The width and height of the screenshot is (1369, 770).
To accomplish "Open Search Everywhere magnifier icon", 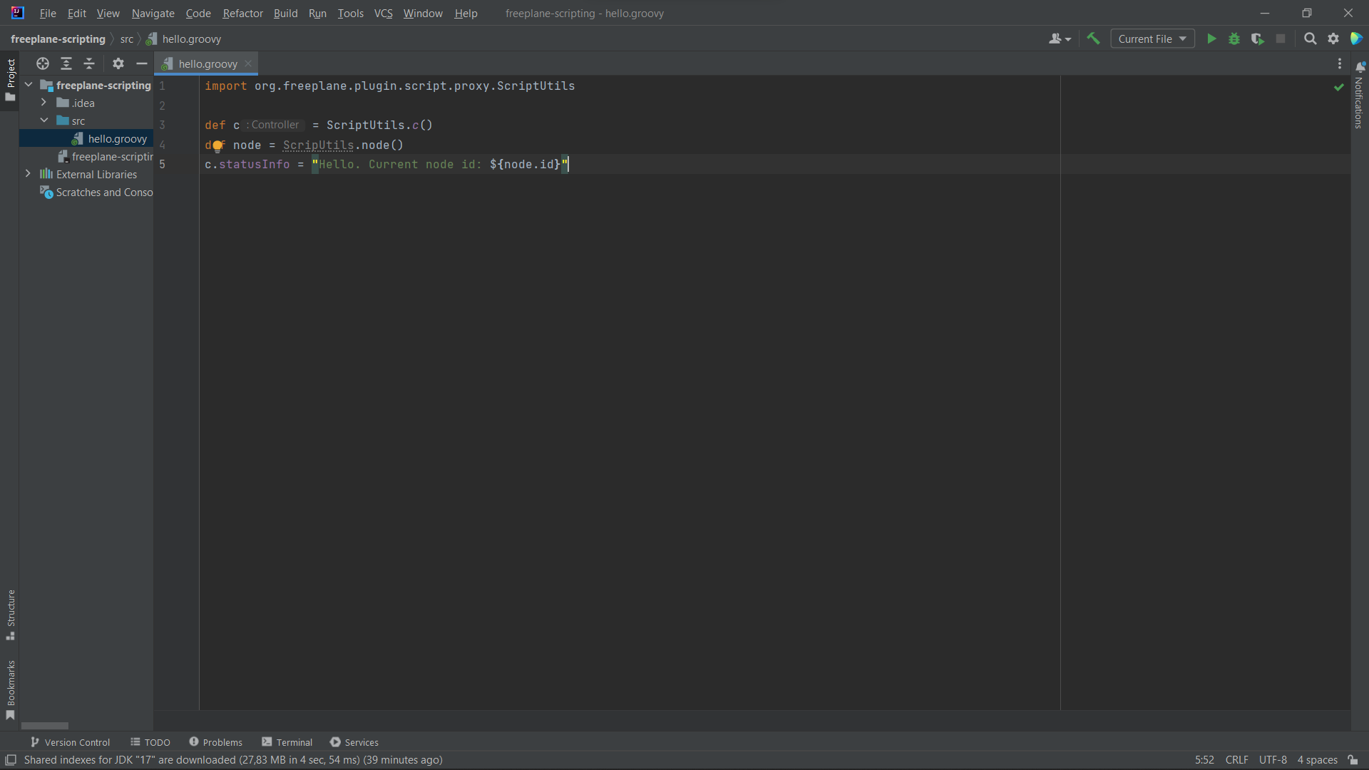I will (x=1310, y=39).
